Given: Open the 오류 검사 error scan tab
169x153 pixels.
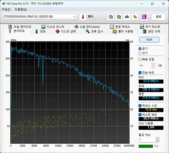Looking at the screenshot, I should (x=94, y=31).
